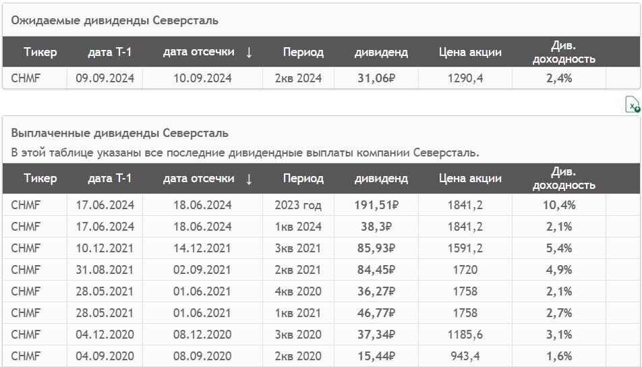Click Див. доходность header in expected dividends table
642x367 pixels.
tap(563, 52)
